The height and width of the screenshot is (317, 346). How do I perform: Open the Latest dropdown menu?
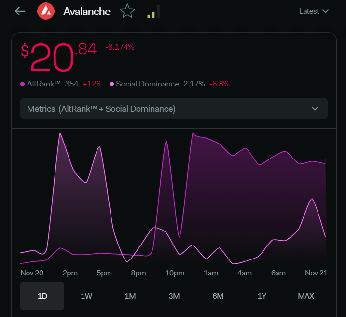314,11
